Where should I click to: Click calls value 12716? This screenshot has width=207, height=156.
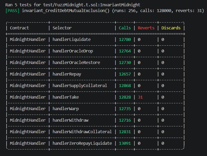(x=125, y=120)
